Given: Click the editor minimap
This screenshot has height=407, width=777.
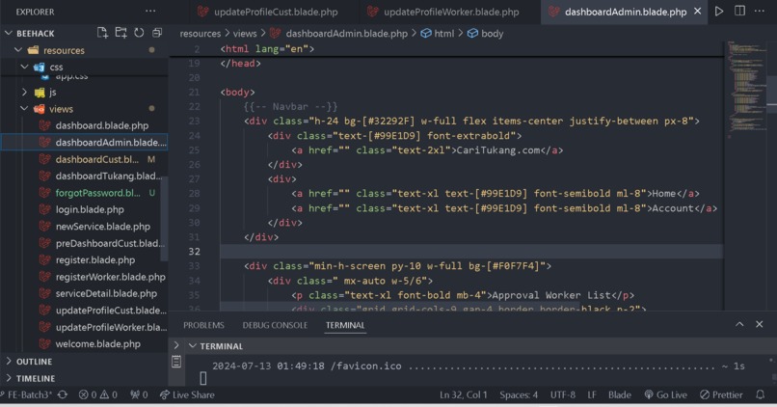Looking at the screenshot, I should (747, 90).
